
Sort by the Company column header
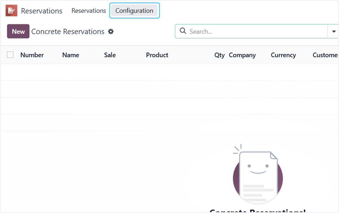[242, 55]
